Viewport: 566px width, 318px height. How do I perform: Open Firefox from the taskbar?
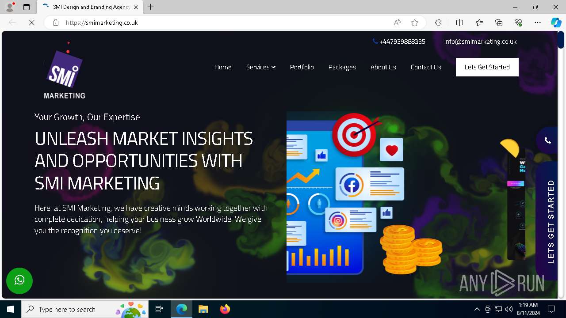click(x=225, y=309)
